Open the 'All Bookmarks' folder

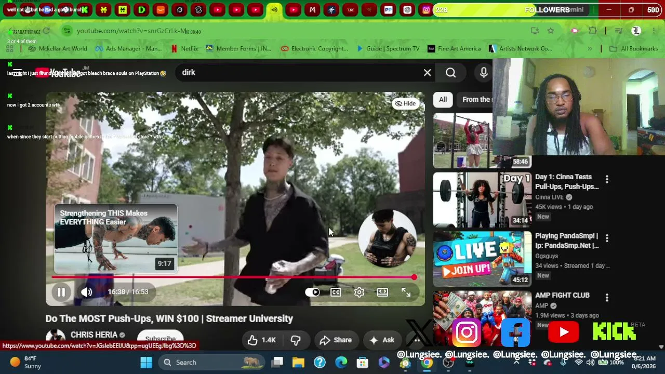pyautogui.click(x=633, y=49)
